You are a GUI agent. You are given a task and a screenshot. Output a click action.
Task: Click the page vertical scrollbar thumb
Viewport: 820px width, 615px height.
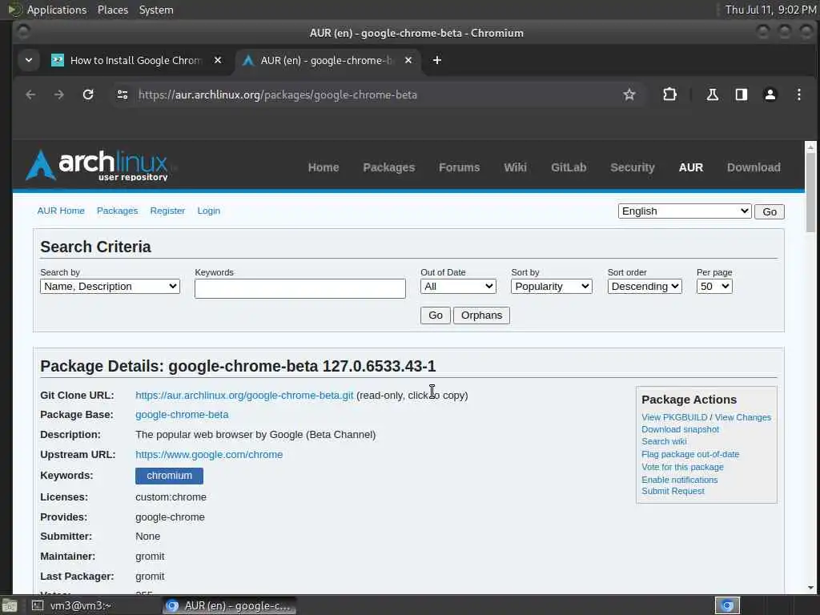pyautogui.click(x=810, y=192)
